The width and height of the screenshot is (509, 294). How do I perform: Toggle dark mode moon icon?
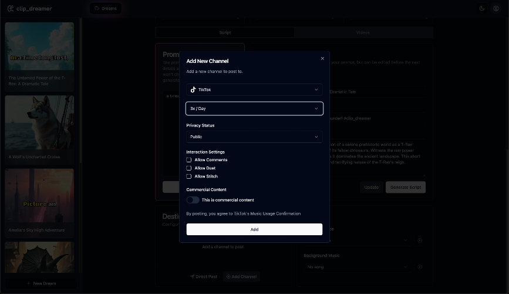coord(482,8)
